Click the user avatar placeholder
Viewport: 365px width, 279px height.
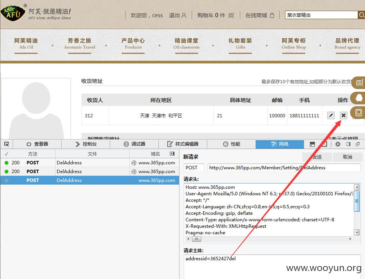point(36,109)
